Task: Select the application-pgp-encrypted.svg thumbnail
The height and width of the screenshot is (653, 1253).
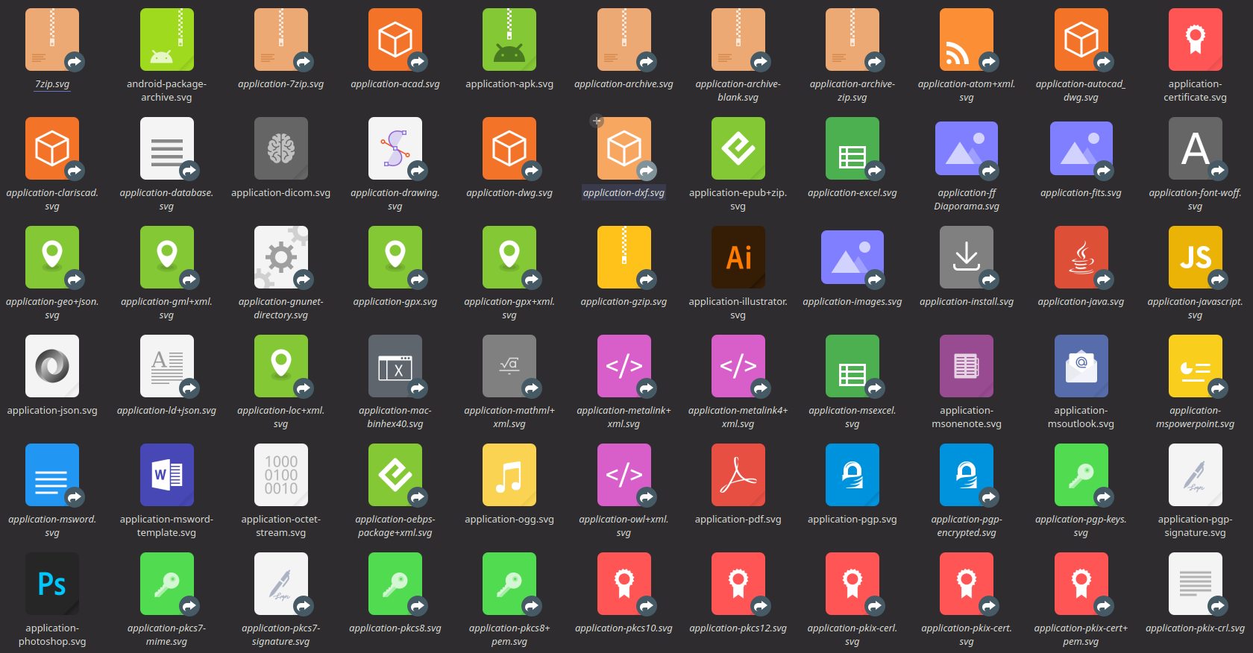Action: tap(967, 475)
